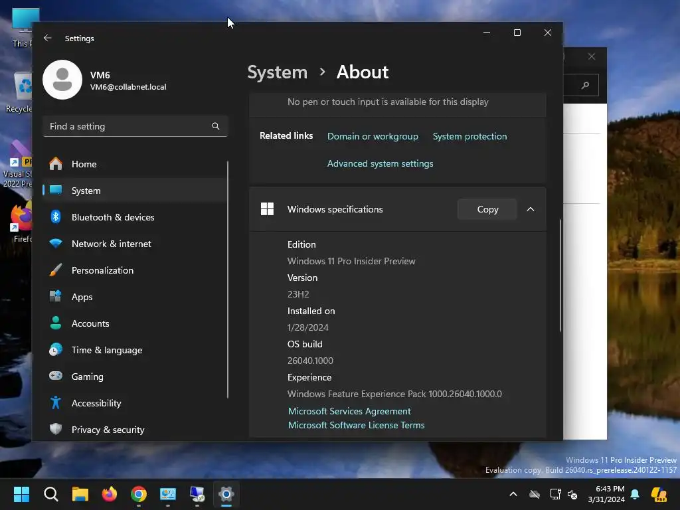Image resolution: width=680 pixels, height=510 pixels.
Task: Open the Accessibility figure icon
Action: point(56,402)
